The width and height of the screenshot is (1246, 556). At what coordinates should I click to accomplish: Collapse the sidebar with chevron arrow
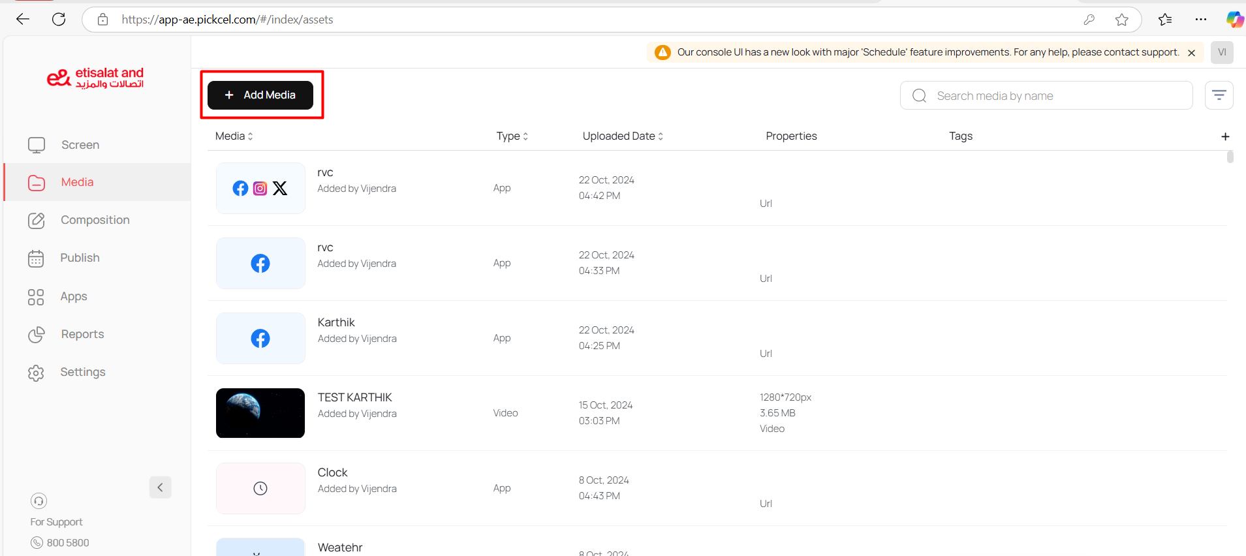click(160, 487)
